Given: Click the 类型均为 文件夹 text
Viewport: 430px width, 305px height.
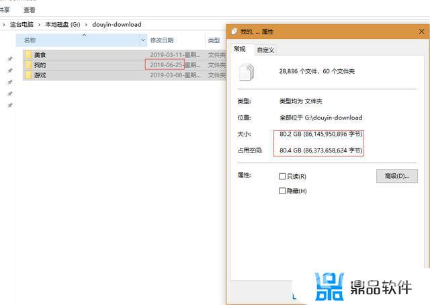Looking at the screenshot, I should pos(301,101).
